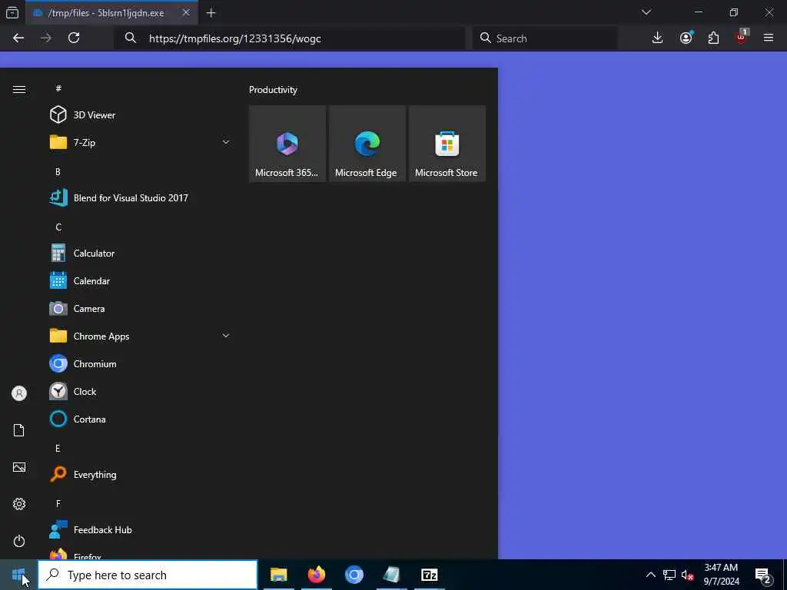Image resolution: width=787 pixels, height=590 pixels.
Task: Open 7-Zip from the taskbar
Action: tap(429, 575)
